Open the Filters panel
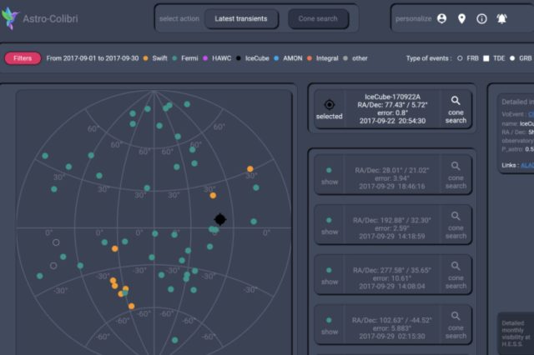Viewport: 534px width, 355px height. (23, 58)
